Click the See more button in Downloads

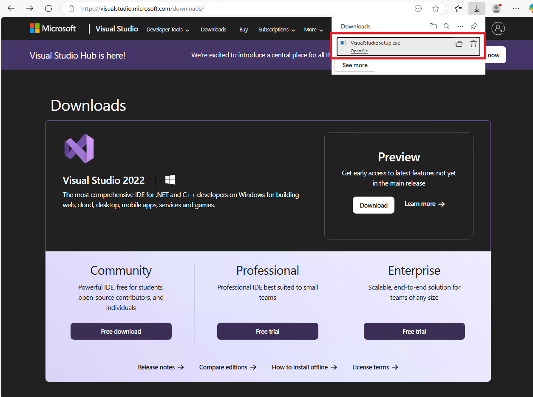355,65
